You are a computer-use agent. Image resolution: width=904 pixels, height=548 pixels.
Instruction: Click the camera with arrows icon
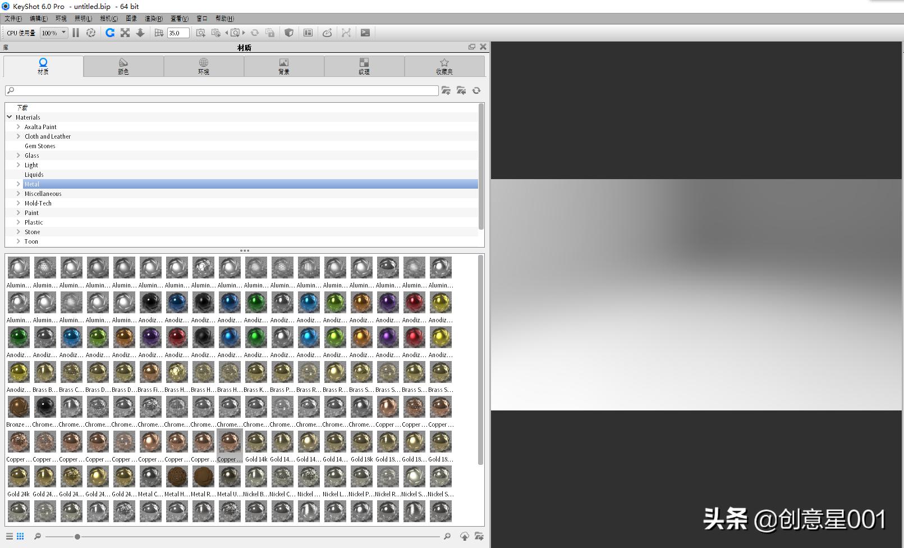pyautogui.click(x=235, y=33)
